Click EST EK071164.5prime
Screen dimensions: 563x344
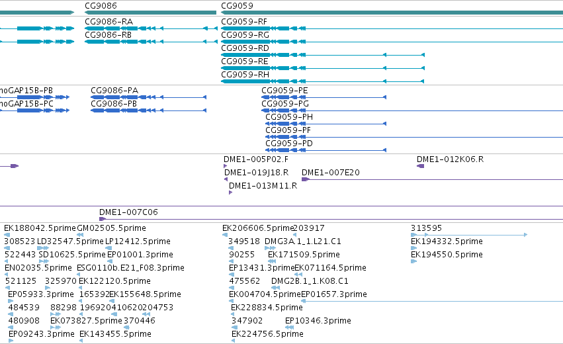330,268
